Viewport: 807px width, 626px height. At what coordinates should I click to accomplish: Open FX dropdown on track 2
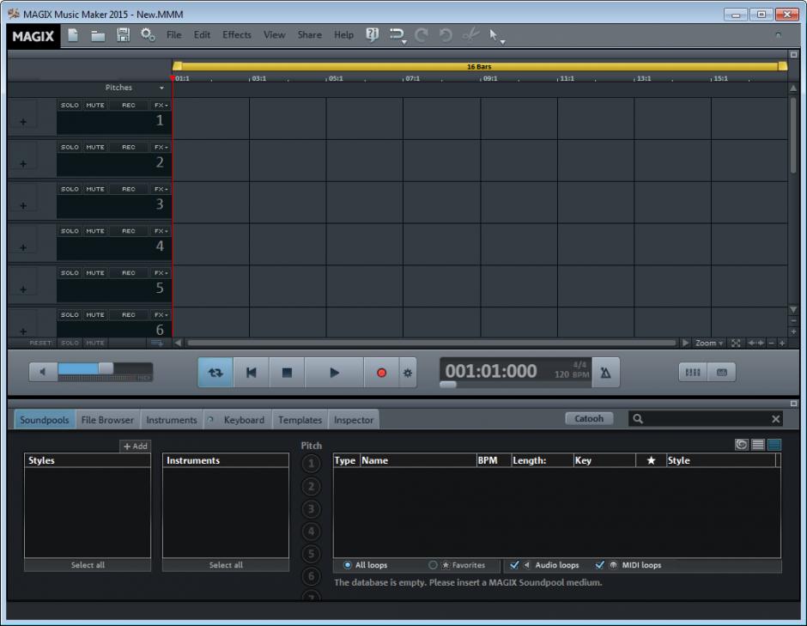point(161,147)
